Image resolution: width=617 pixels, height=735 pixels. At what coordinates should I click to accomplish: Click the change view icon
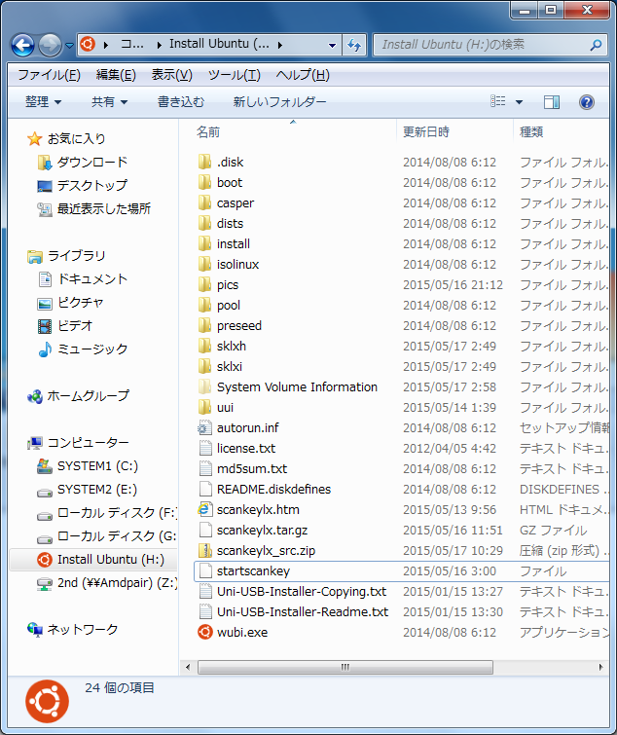click(498, 101)
